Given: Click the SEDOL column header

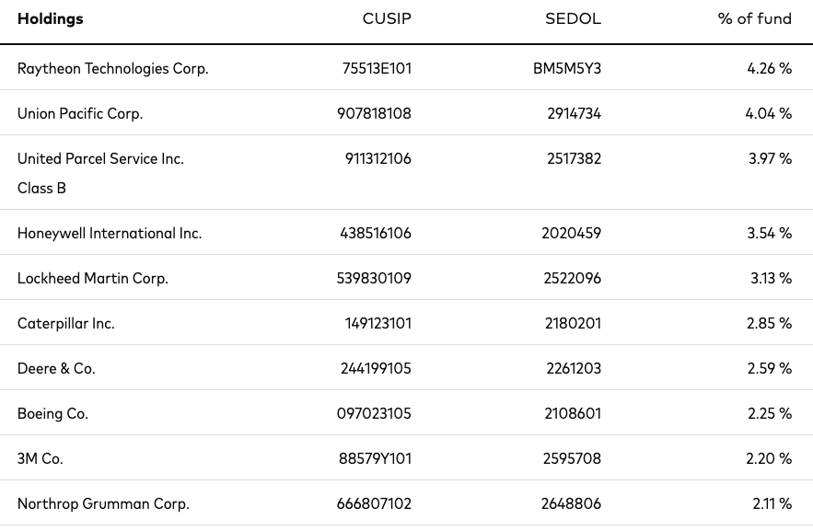Looking at the screenshot, I should click(573, 18).
